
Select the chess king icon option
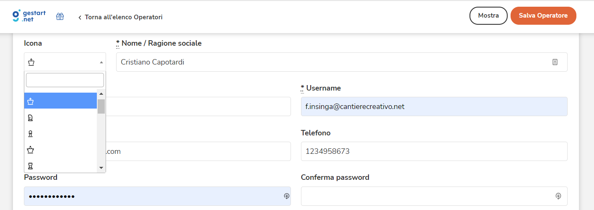click(x=60, y=101)
